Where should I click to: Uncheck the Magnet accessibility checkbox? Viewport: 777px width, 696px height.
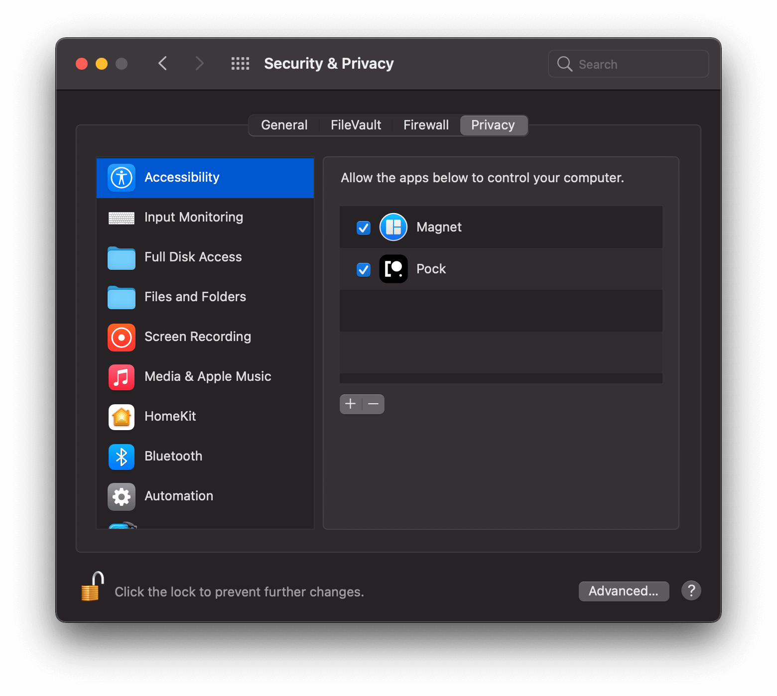(363, 227)
